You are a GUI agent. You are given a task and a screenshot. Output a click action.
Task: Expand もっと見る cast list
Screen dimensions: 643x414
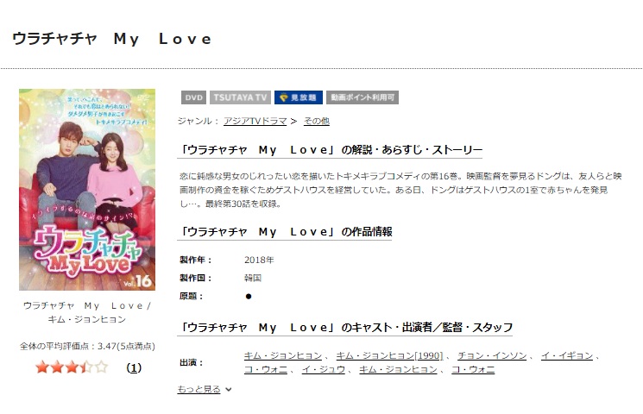(199, 389)
